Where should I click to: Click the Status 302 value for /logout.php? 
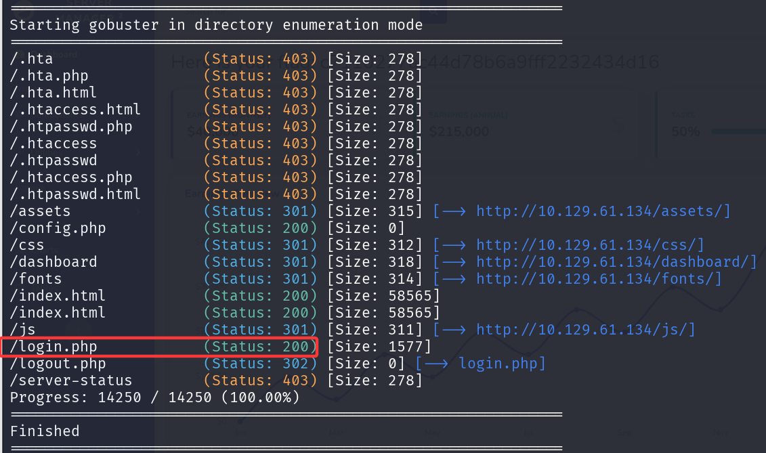[260, 364]
